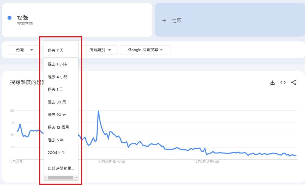Screen dimensions: 305x185
Task: Select 2004至今 time range
Action: pyautogui.click(x=56, y=152)
